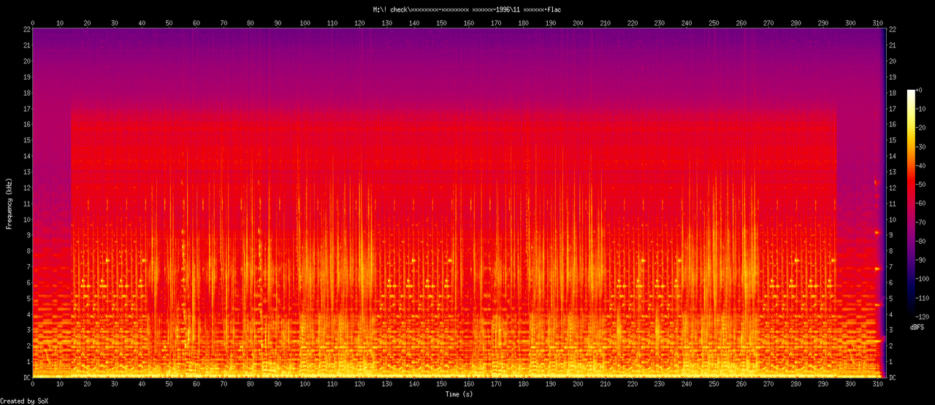Click the 'dBFS' unit label under the scale
Viewport: 935px width, 405px height.
click(x=917, y=328)
